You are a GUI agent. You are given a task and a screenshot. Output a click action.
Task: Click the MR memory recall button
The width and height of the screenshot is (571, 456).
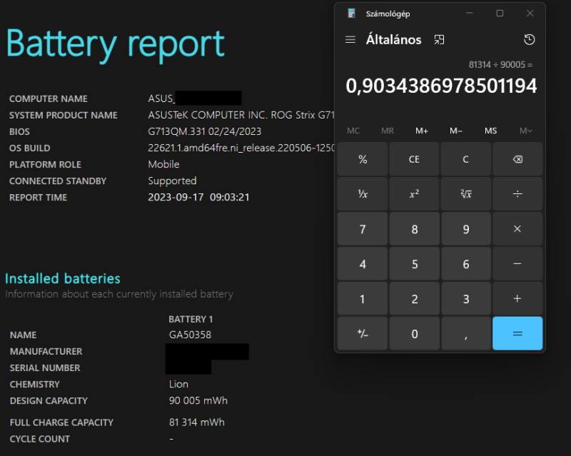[388, 131]
